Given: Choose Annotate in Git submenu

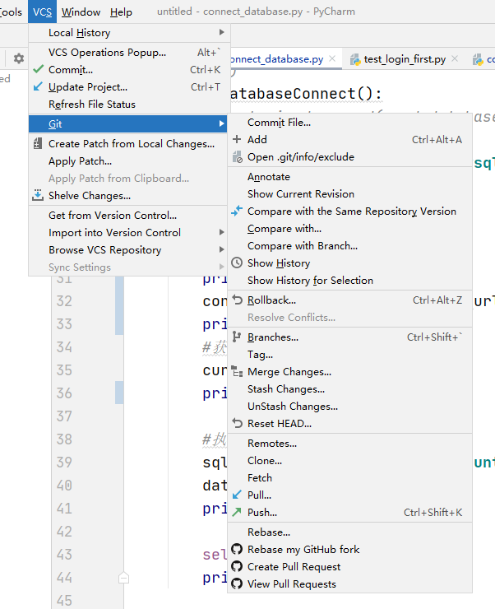Looking at the screenshot, I should click(349, 177).
